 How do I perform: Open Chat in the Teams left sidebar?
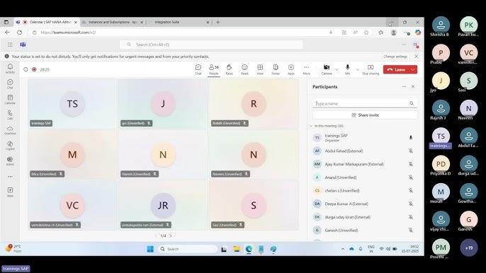point(10,84)
